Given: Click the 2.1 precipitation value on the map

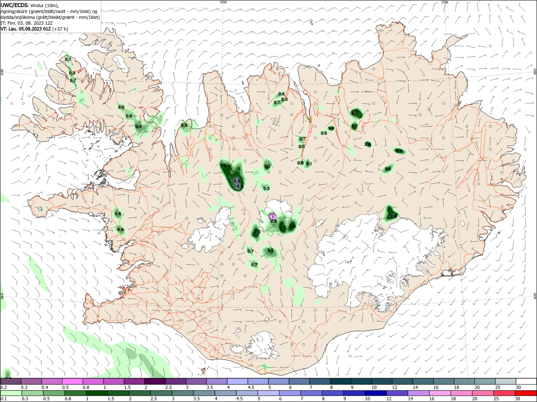Looking at the screenshot, I should tap(399, 151).
